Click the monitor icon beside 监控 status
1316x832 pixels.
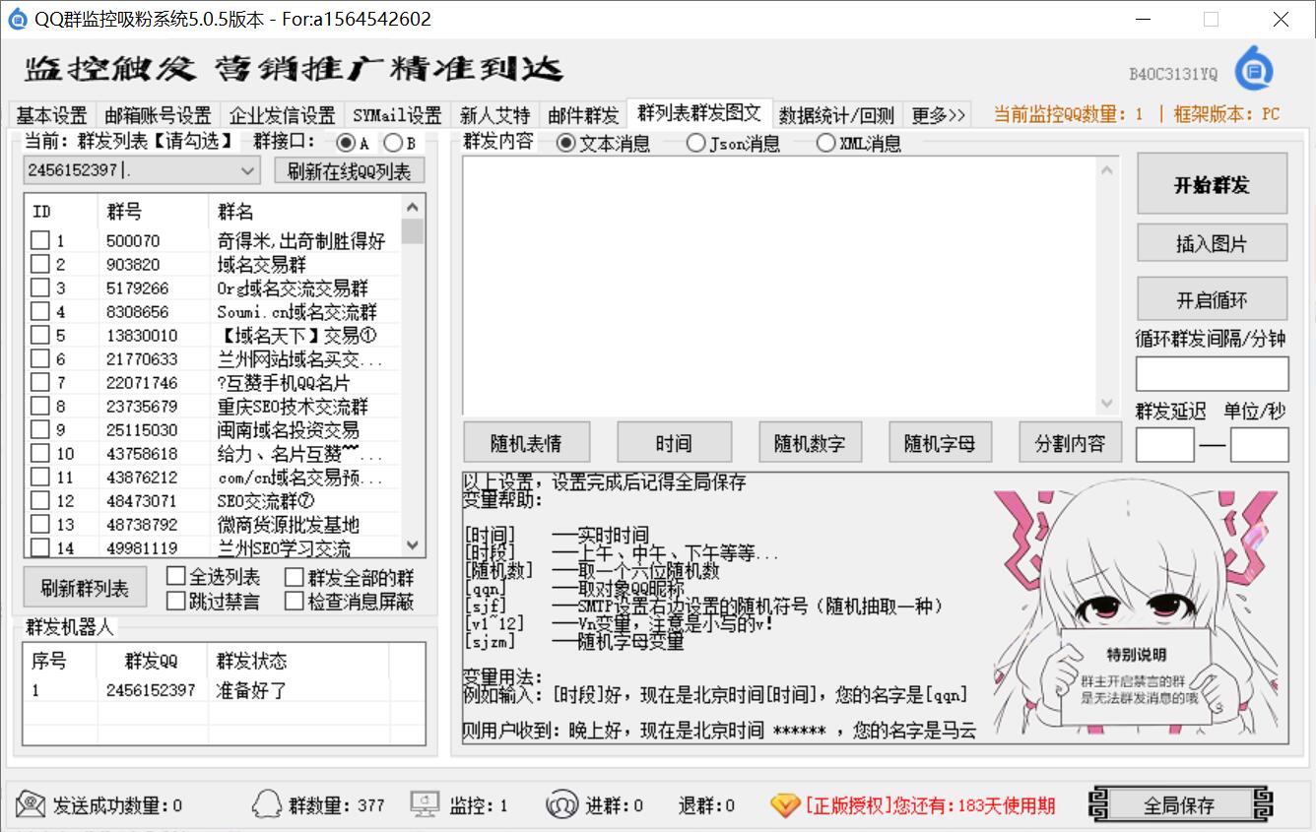coord(425,804)
